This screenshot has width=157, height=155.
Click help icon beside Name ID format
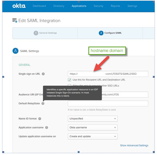(x=40, y=119)
